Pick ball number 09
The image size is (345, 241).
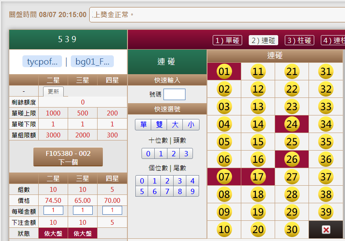[x=224, y=212]
